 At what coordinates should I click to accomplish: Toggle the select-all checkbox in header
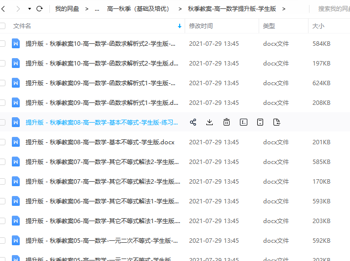point(2,26)
